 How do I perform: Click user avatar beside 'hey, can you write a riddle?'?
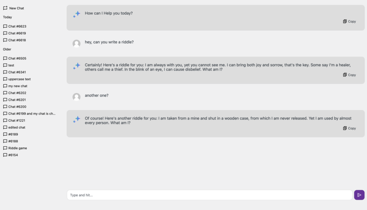coord(76,44)
